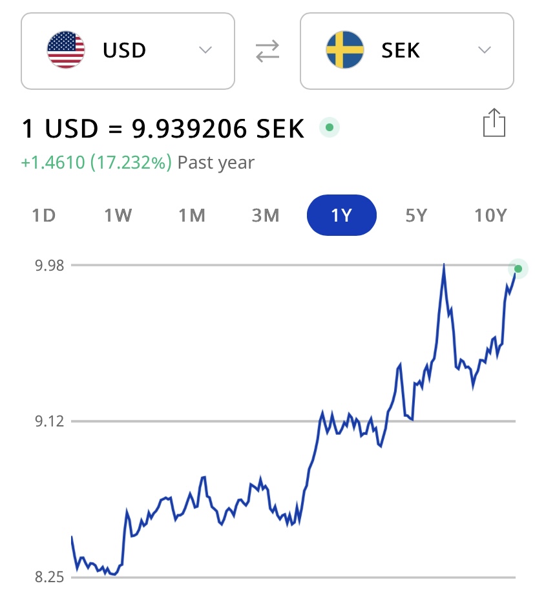Expand the SEK currency chevron

485,50
